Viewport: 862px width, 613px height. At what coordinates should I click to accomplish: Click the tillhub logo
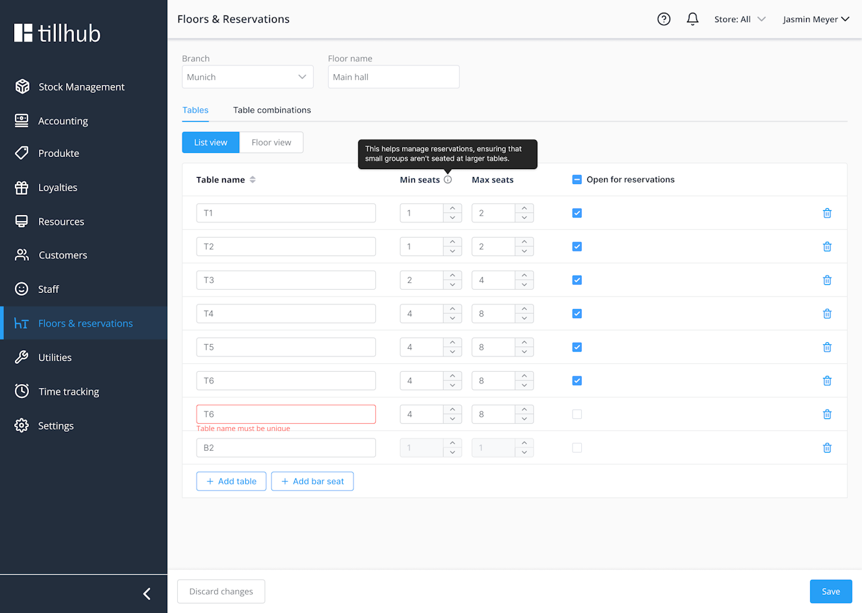tap(57, 33)
